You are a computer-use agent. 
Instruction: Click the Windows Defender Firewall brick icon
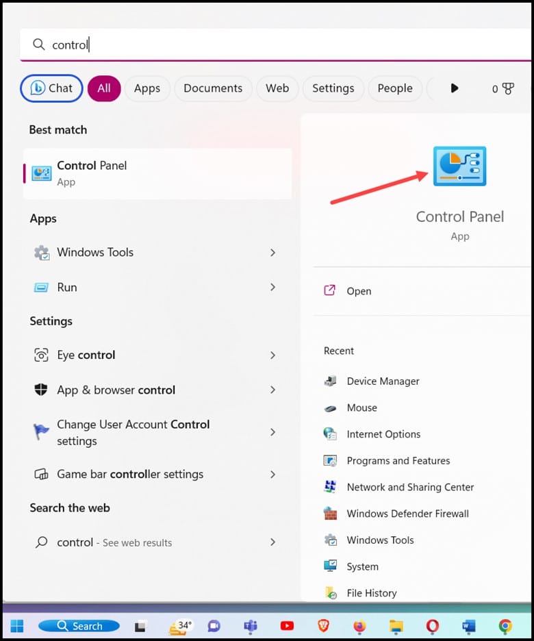[330, 514]
